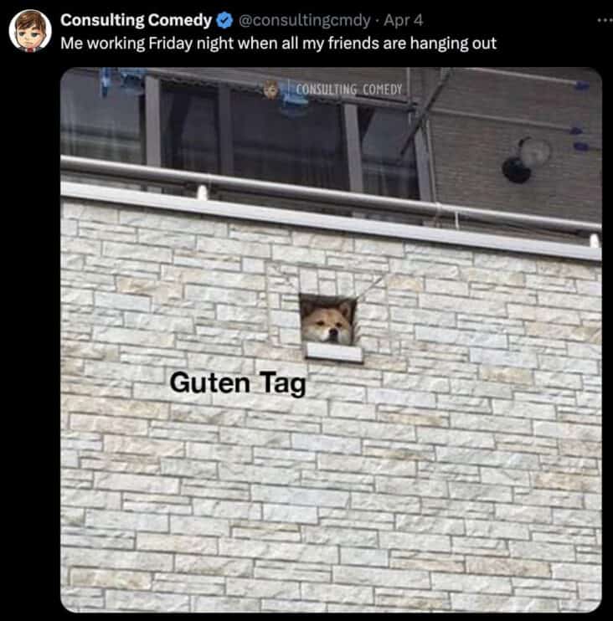Select the Friday night tweet text
This screenshot has width=613, height=621.
pyautogui.click(x=278, y=44)
